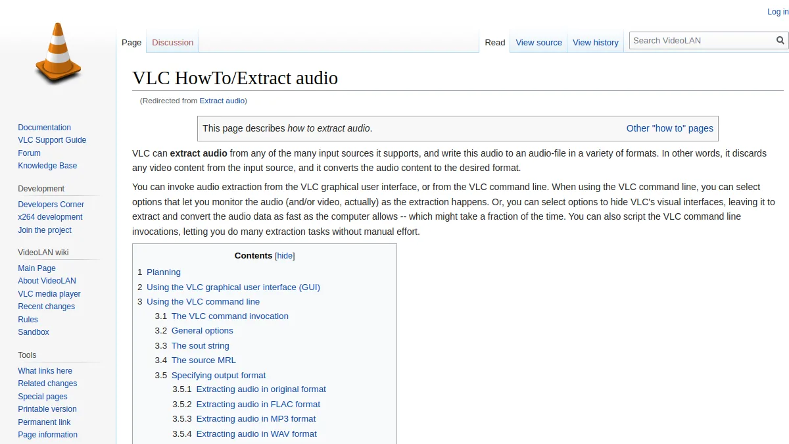Open VLC media player sidebar link

pyautogui.click(x=49, y=294)
